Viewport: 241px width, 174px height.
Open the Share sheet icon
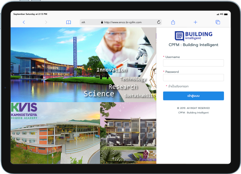click(x=173, y=22)
